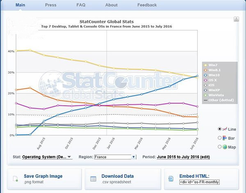Viewport: 246px width, 193px height.
Task: Select the Map radio button
Action: click(x=219, y=147)
